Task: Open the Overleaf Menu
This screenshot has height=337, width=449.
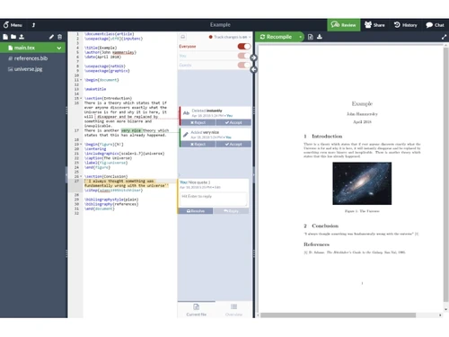Action: click(x=13, y=25)
